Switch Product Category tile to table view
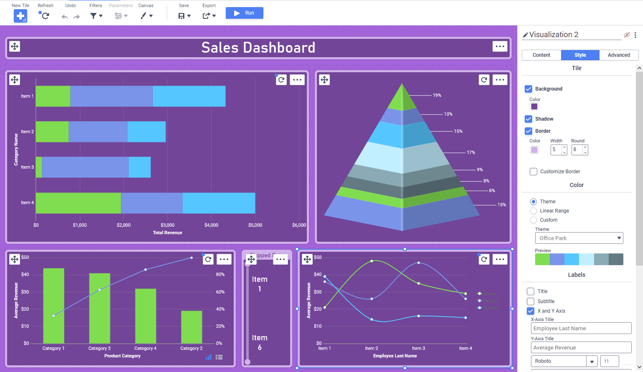 tap(219, 357)
